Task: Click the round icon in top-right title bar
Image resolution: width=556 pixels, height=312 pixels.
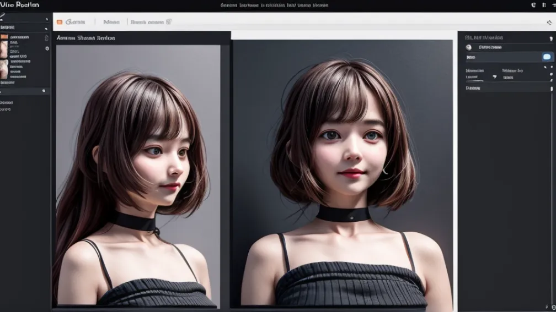Action: 533,5
